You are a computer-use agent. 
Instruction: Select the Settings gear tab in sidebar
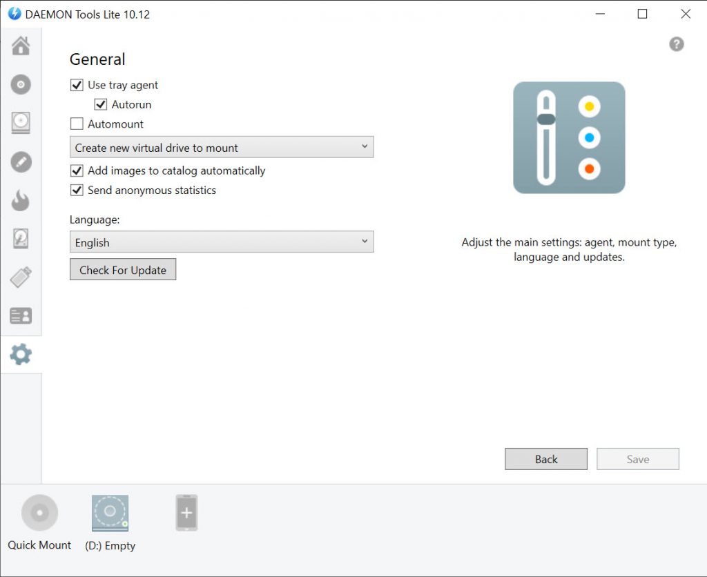click(x=21, y=355)
